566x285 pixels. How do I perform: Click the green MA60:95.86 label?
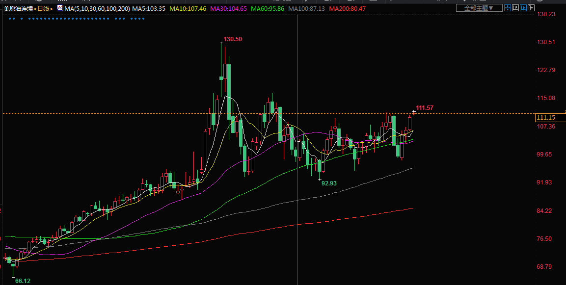click(268, 9)
